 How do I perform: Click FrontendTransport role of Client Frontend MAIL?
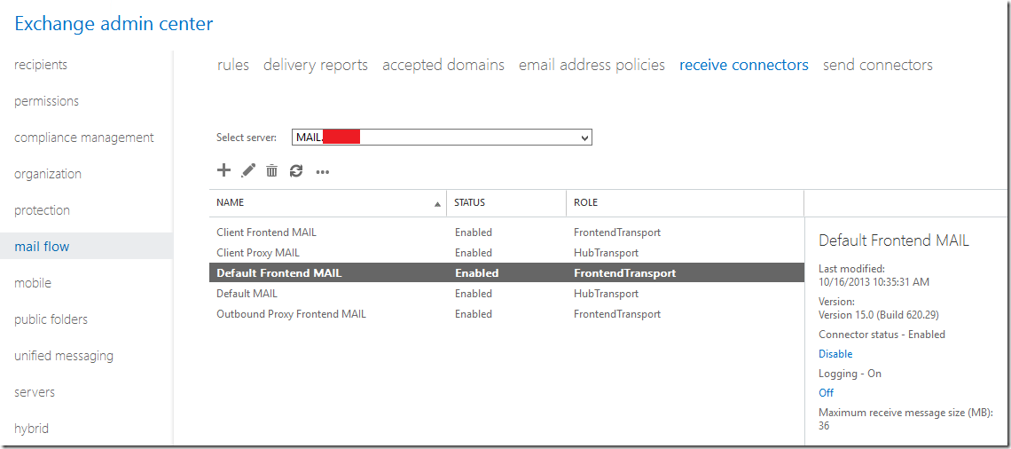point(617,232)
